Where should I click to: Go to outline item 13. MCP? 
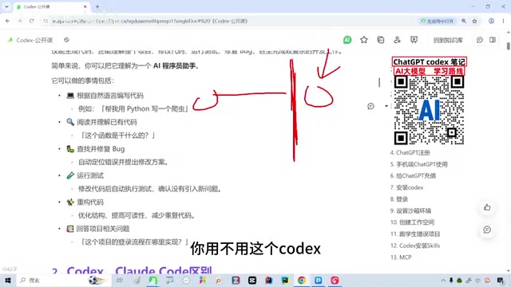401,258
